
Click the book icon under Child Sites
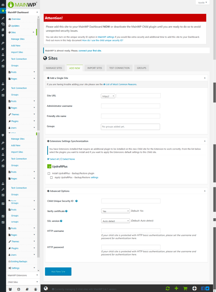click(27, 289)
